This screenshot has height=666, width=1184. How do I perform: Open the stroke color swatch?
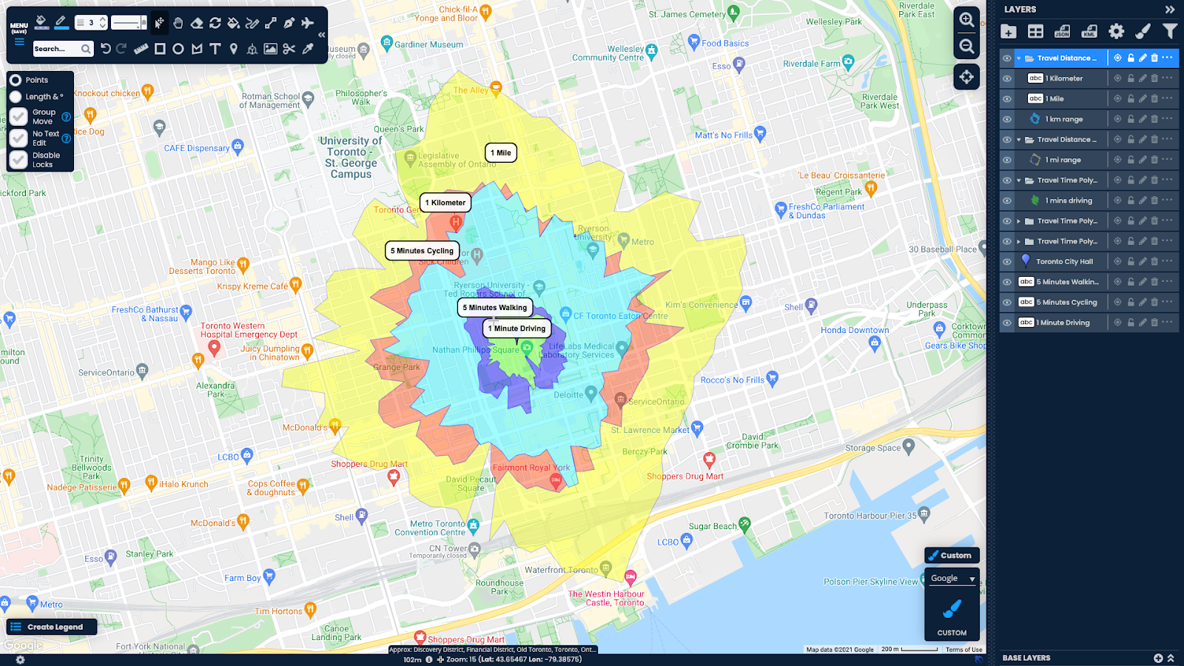coord(61,23)
